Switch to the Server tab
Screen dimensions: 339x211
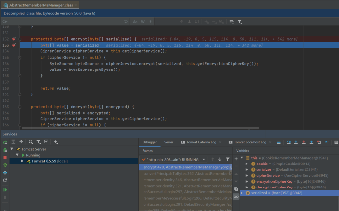169,142
